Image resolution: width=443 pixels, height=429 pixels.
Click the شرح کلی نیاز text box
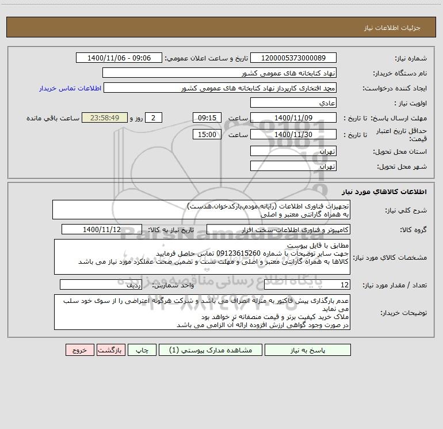coord(201,210)
